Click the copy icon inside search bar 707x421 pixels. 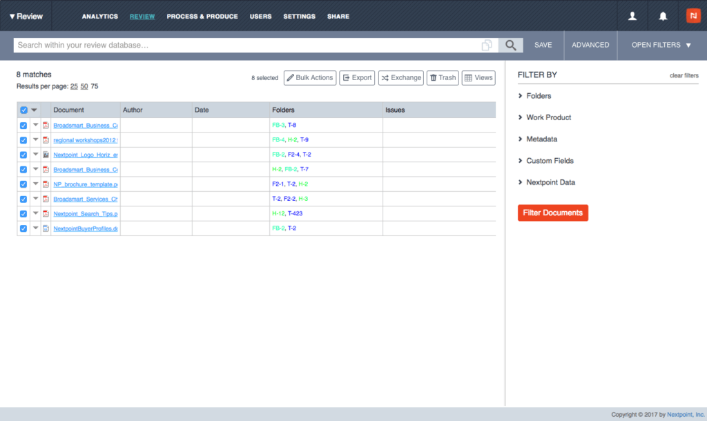tap(487, 45)
